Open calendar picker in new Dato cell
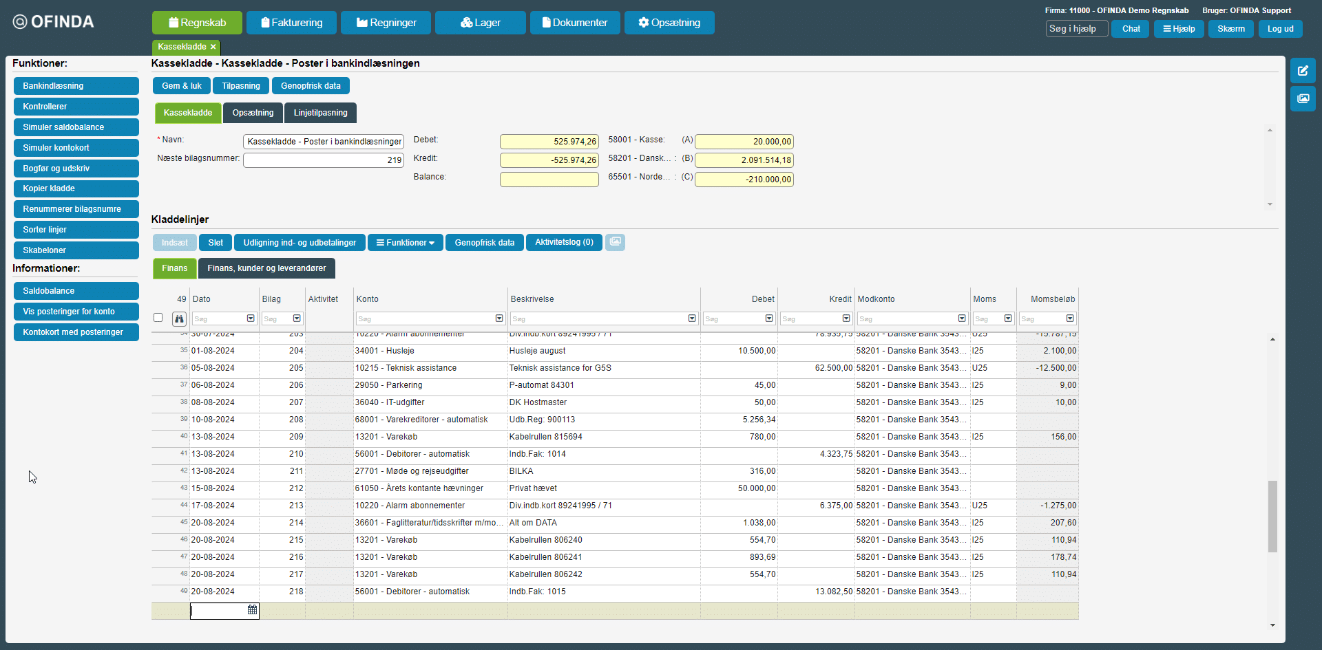This screenshot has width=1322, height=650. click(252, 610)
